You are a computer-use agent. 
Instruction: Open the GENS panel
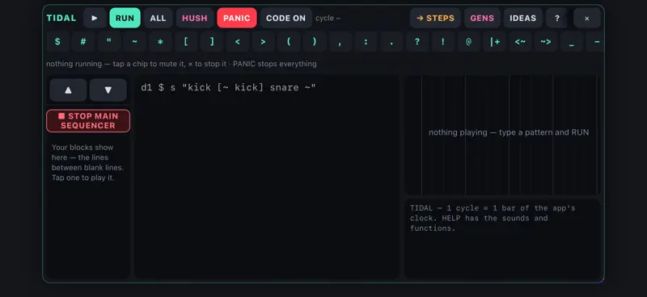point(482,18)
